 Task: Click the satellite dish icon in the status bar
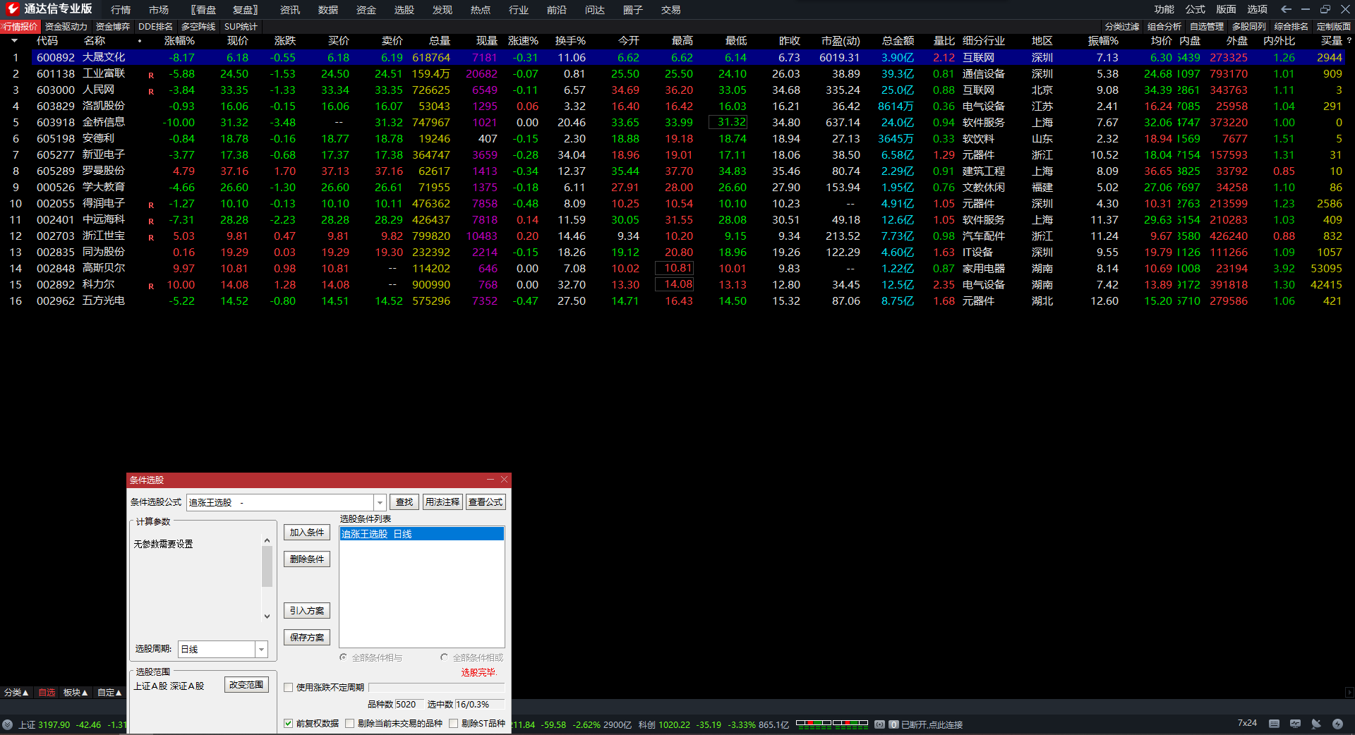coord(1316,724)
